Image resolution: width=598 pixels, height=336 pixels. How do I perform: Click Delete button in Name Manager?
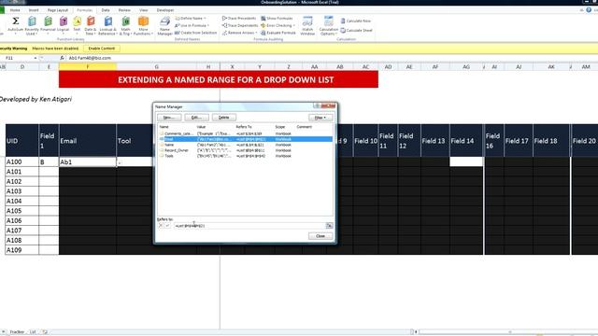[224, 118]
